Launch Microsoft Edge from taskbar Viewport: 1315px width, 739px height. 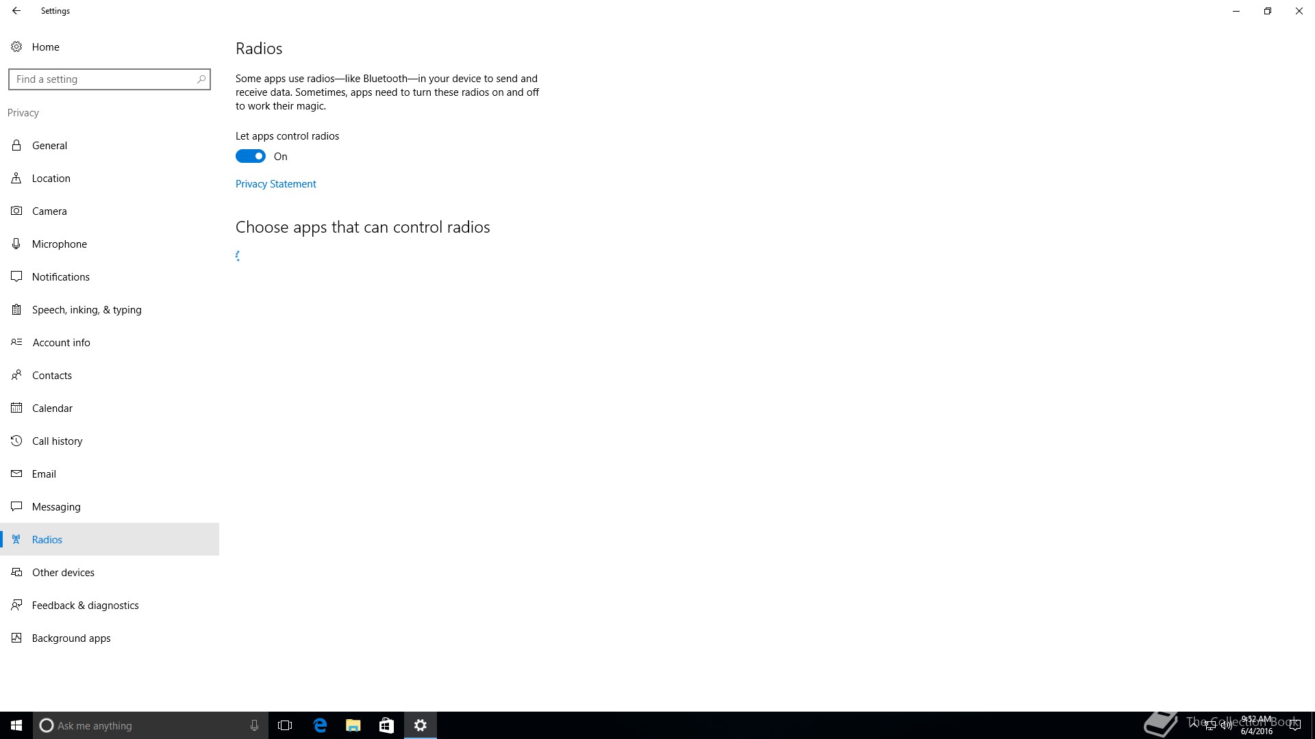point(320,725)
